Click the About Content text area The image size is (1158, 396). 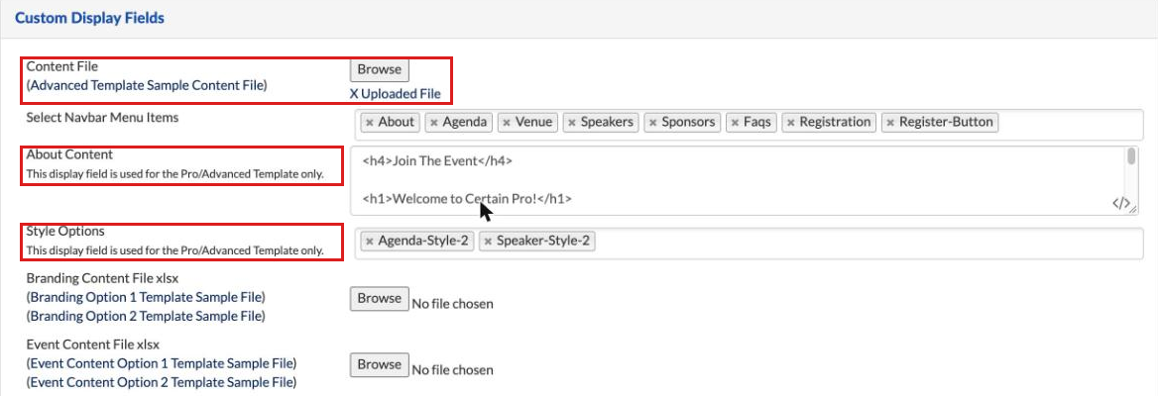tap(746, 180)
